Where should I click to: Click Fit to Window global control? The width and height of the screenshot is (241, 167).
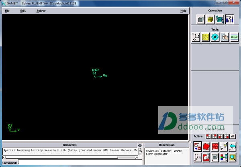tap(198, 147)
